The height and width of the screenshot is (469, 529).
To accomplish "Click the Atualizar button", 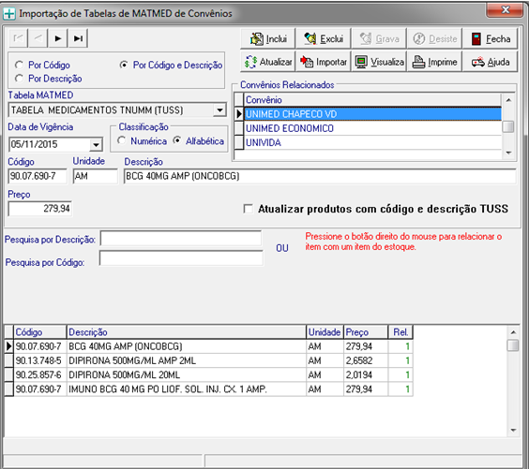I will pyautogui.click(x=268, y=62).
